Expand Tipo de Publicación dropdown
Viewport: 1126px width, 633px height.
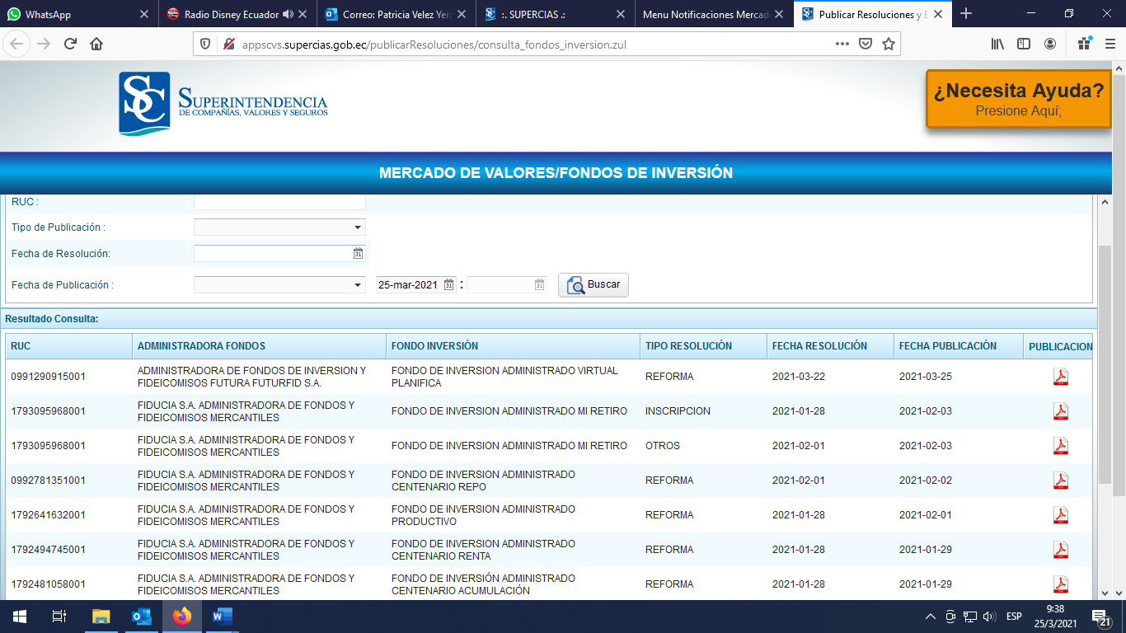pyautogui.click(x=358, y=227)
